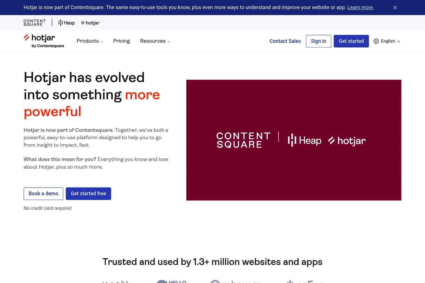Viewport: 425px width, 283px height.
Task: Dismiss the Contentsquare announcement banner
Action: 395,7
